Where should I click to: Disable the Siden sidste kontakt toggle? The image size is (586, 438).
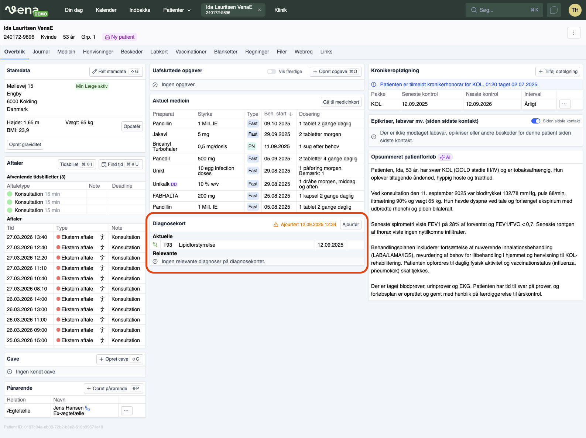(x=535, y=121)
